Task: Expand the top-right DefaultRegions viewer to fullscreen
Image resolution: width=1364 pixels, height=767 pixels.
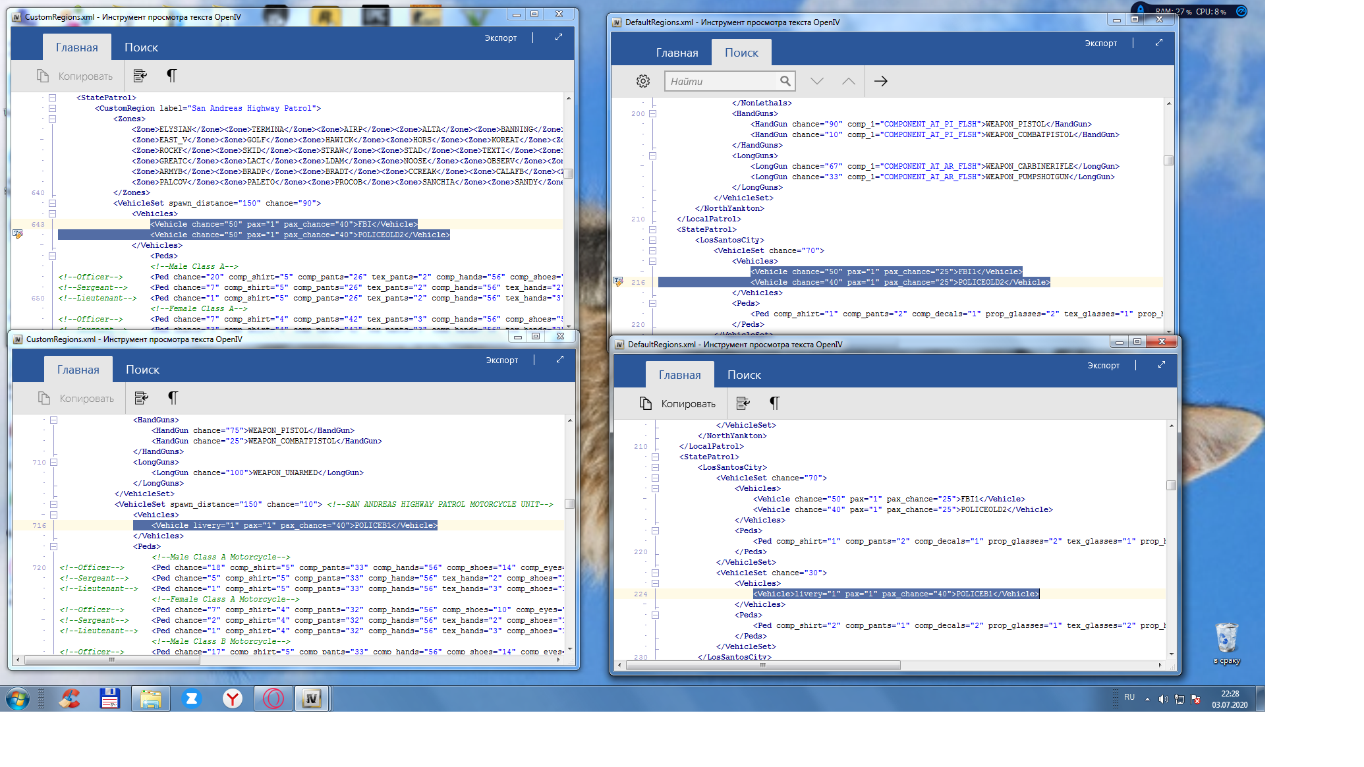Action: pyautogui.click(x=1158, y=43)
